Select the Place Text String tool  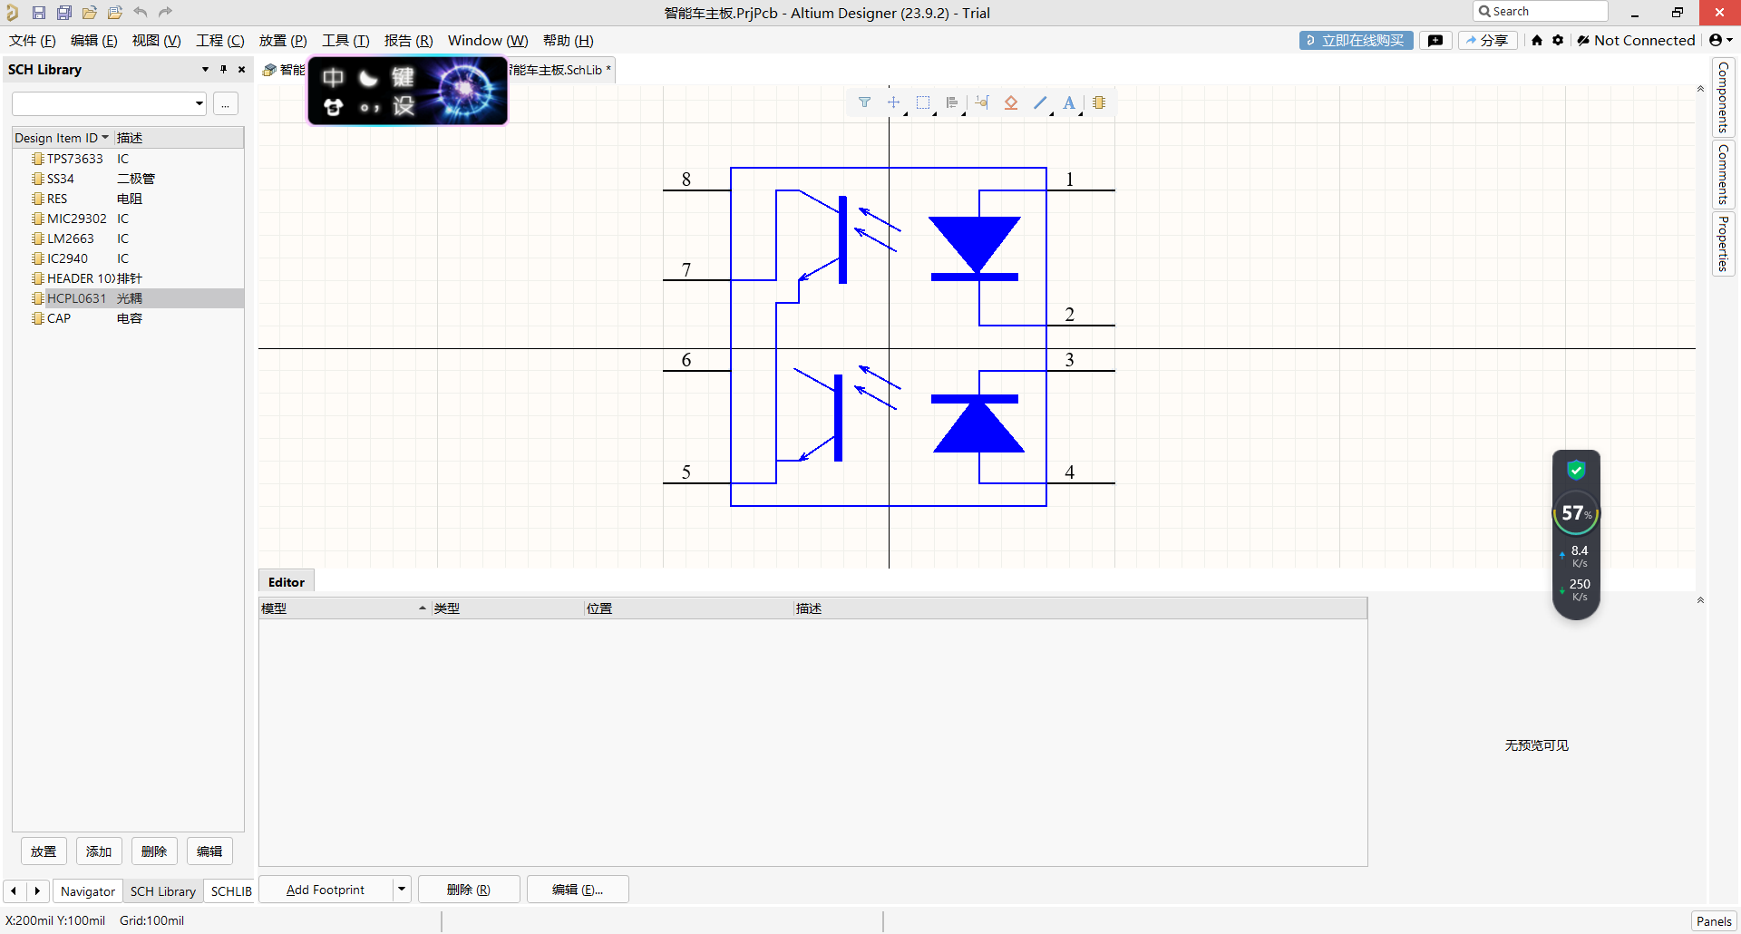point(1069,102)
